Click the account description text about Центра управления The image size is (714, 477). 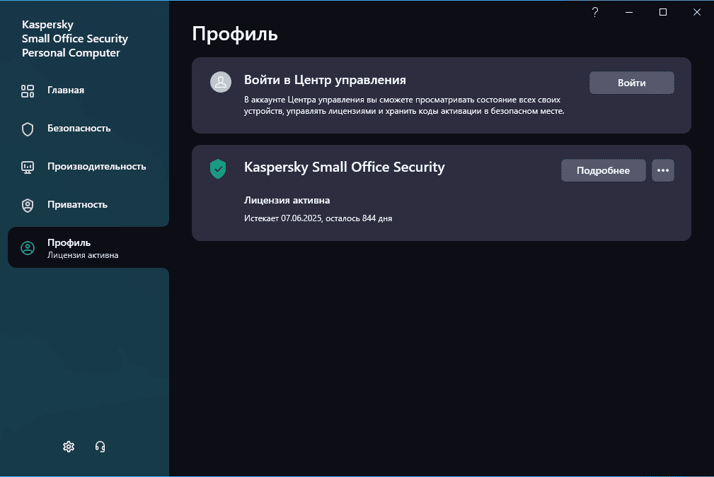coord(404,105)
